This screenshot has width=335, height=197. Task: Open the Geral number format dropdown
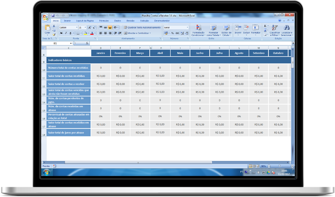[187, 28]
